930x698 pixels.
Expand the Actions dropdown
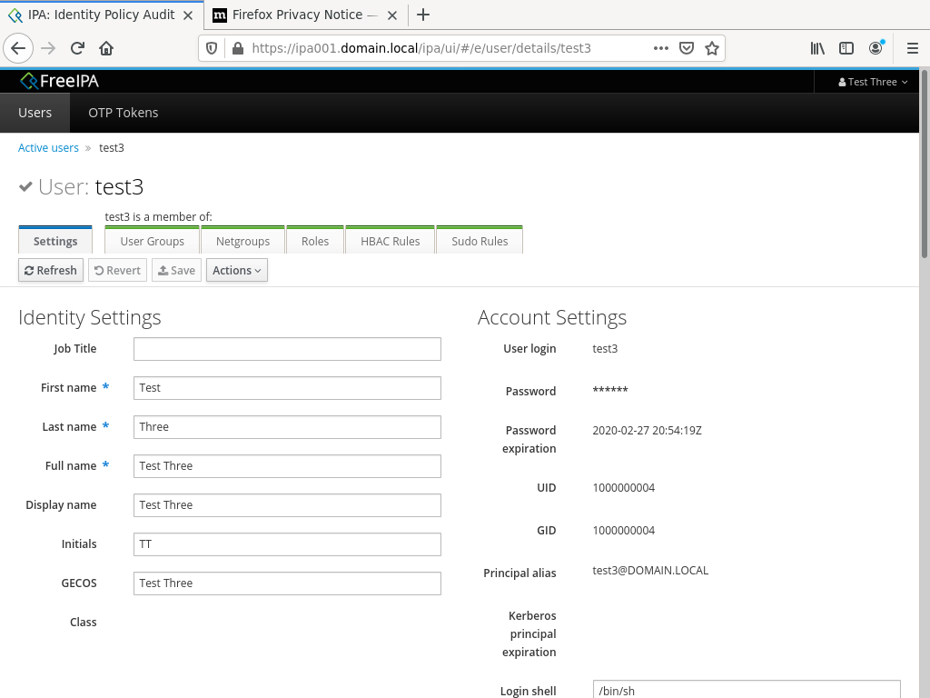pos(237,270)
